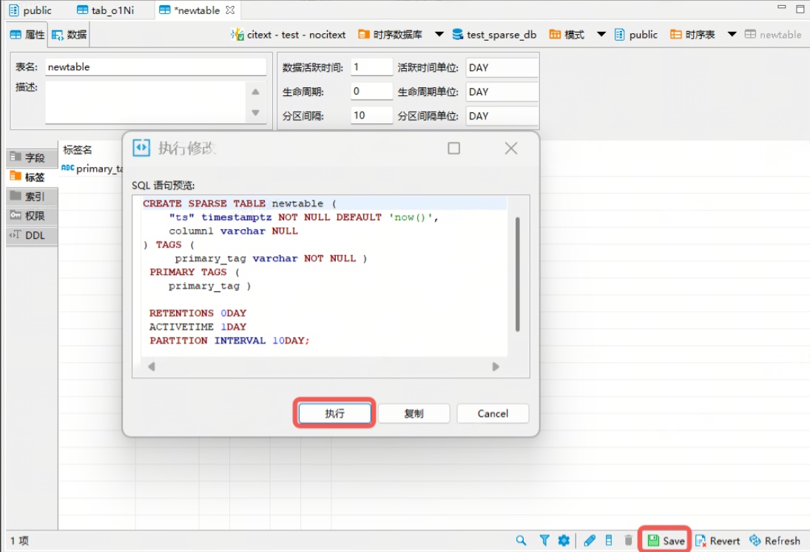The image size is (810, 552).
Task: Open the 活跃时间单位 DAY combo box
Action: pos(502,67)
